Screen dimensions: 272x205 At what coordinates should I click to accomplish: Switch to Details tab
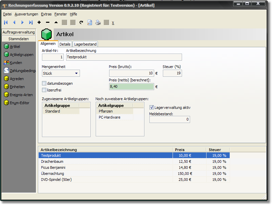click(65, 44)
